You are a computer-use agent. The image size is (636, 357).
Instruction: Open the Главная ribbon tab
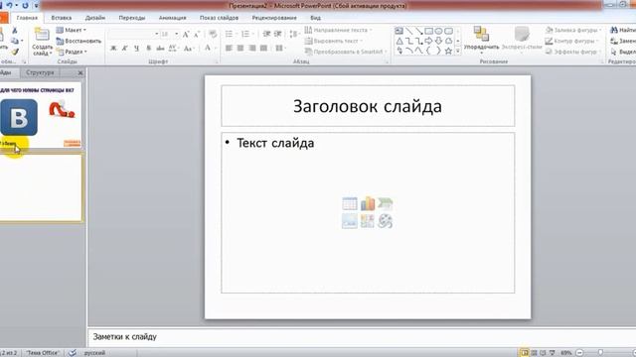[x=27, y=18]
